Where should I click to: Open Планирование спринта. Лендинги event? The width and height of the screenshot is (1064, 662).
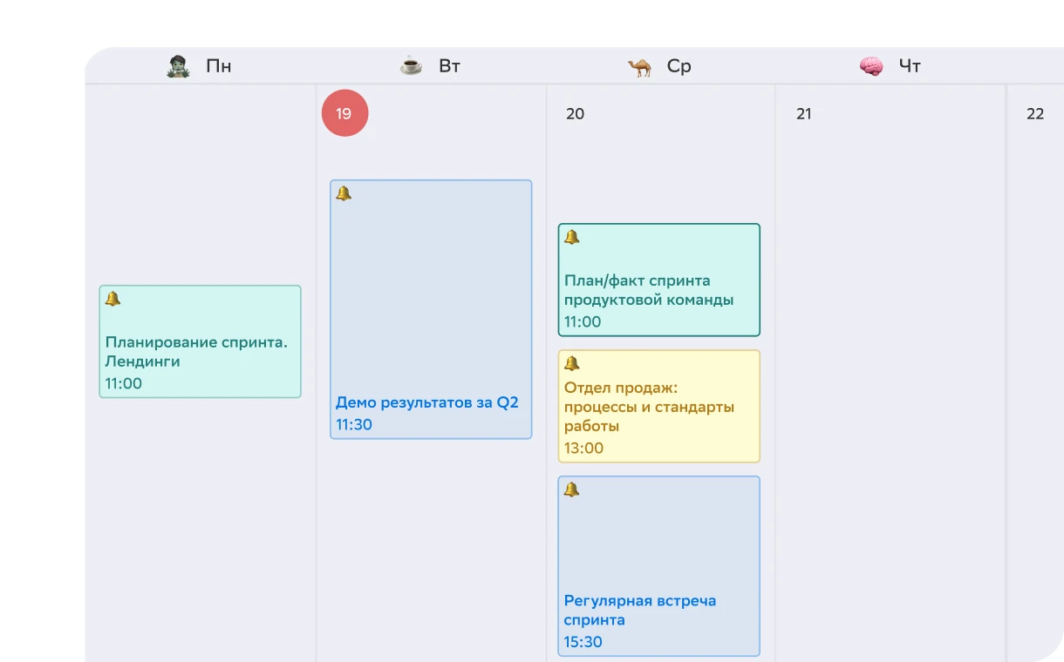200,351
